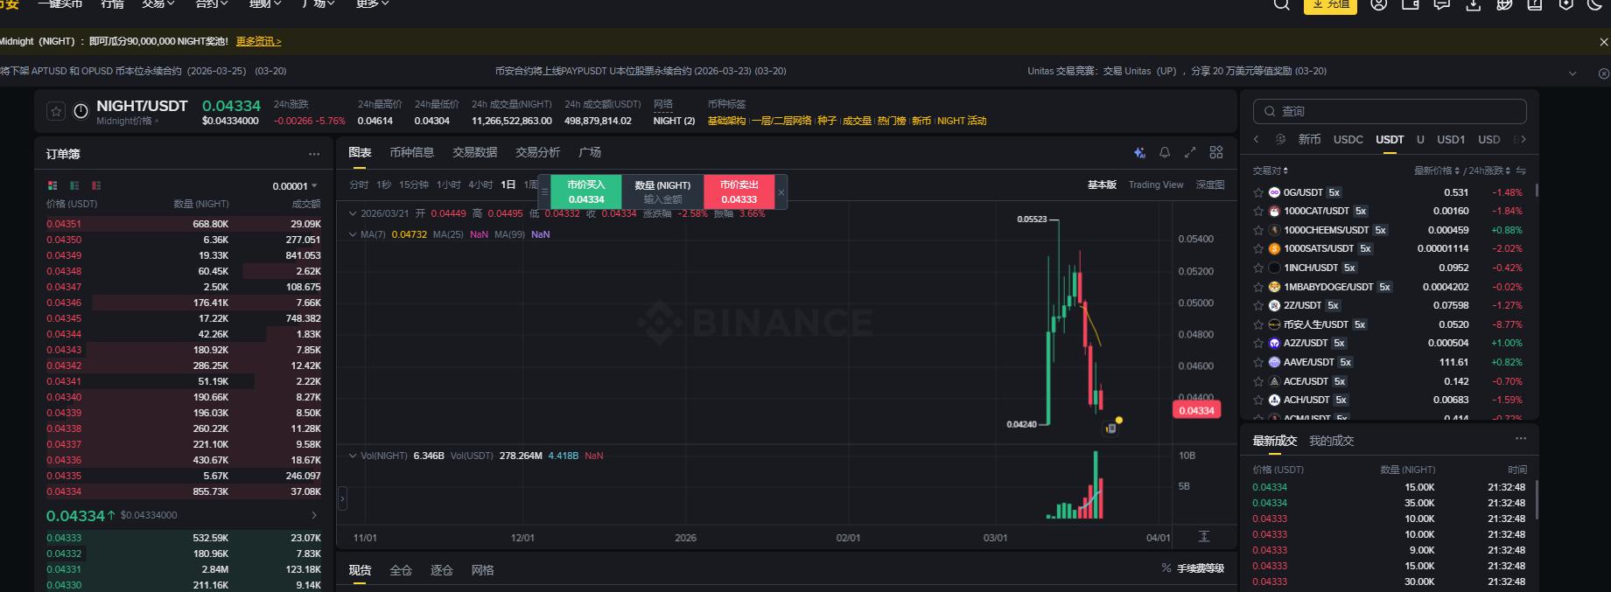Viewport: 1611px width, 592px height.
Task: Open chart layout grid icon
Action: tap(1216, 152)
